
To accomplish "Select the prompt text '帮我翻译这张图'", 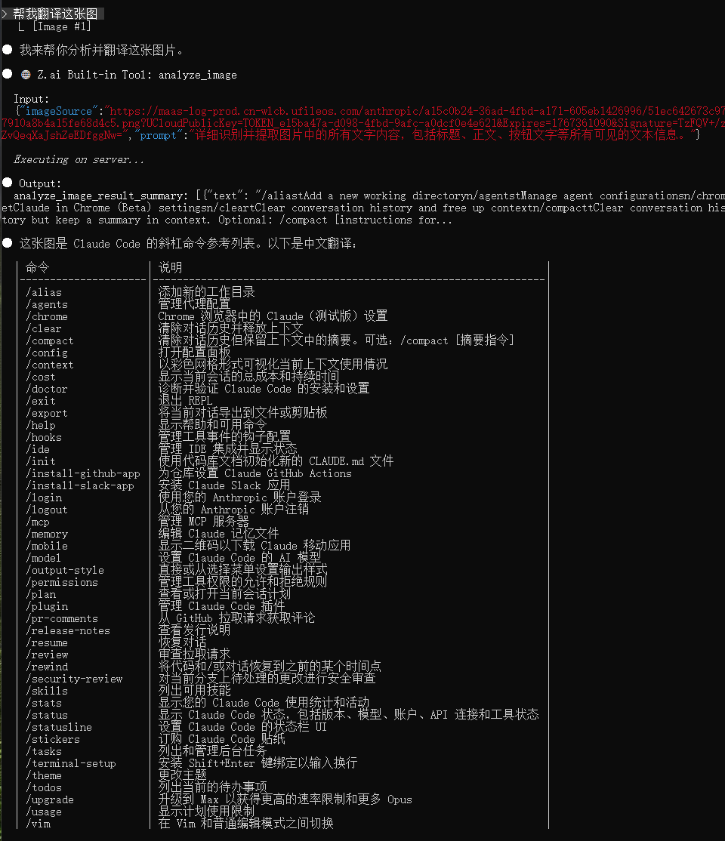I will (x=55, y=14).
